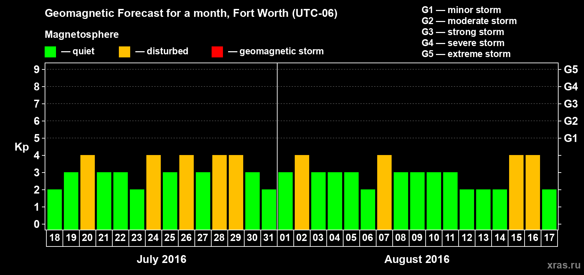Image resolution: width=584 pixels, height=275 pixels.
Task: Click the 'G4' right axis label
Action: [x=571, y=87]
